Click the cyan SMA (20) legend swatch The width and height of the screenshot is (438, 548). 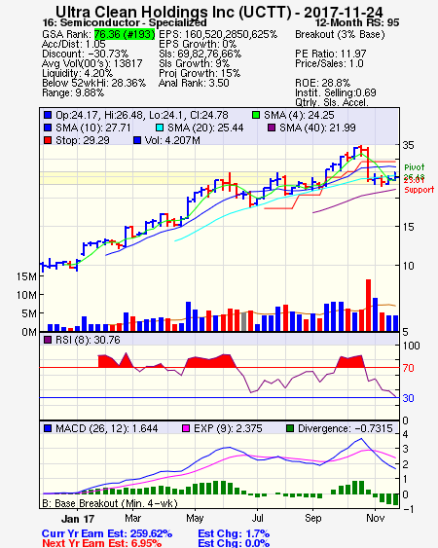coord(160,128)
